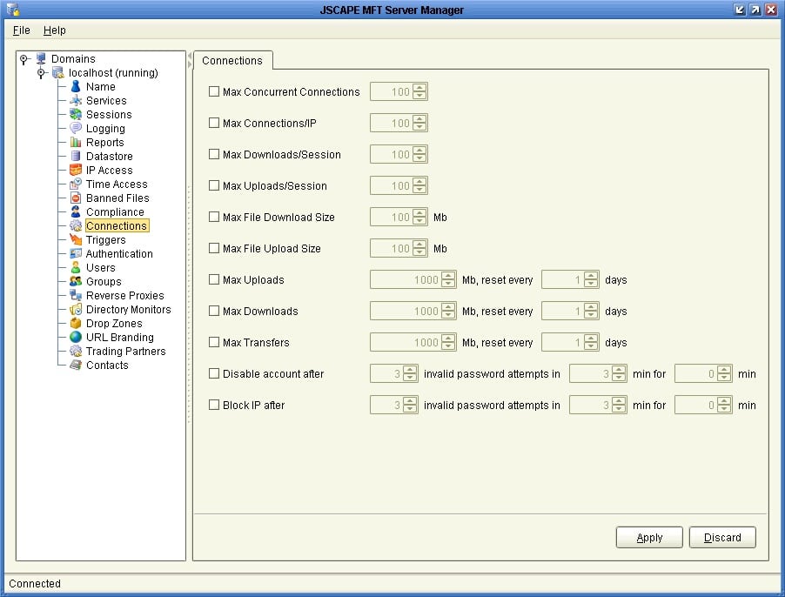Select Authentication in tree
Image resolution: width=785 pixels, height=597 pixels.
click(x=119, y=254)
